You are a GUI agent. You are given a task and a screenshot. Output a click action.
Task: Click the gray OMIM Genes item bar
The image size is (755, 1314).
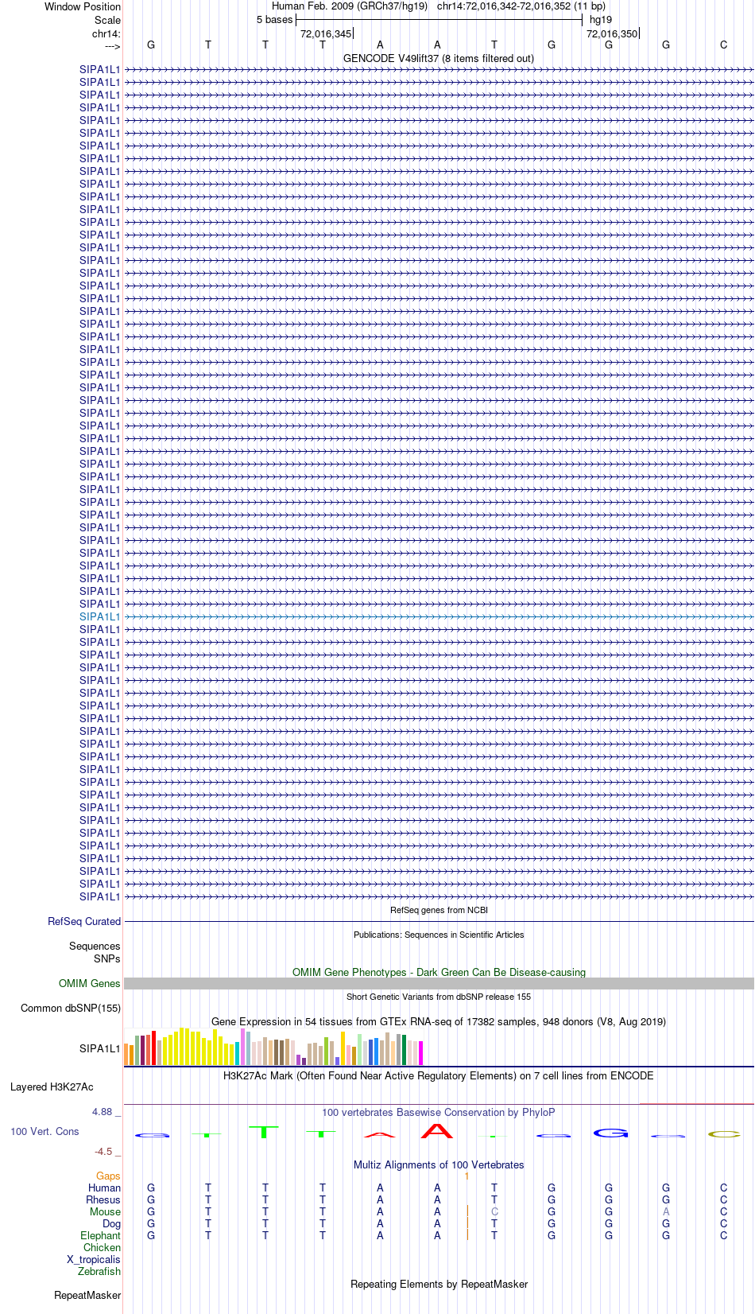pyautogui.click(x=439, y=983)
